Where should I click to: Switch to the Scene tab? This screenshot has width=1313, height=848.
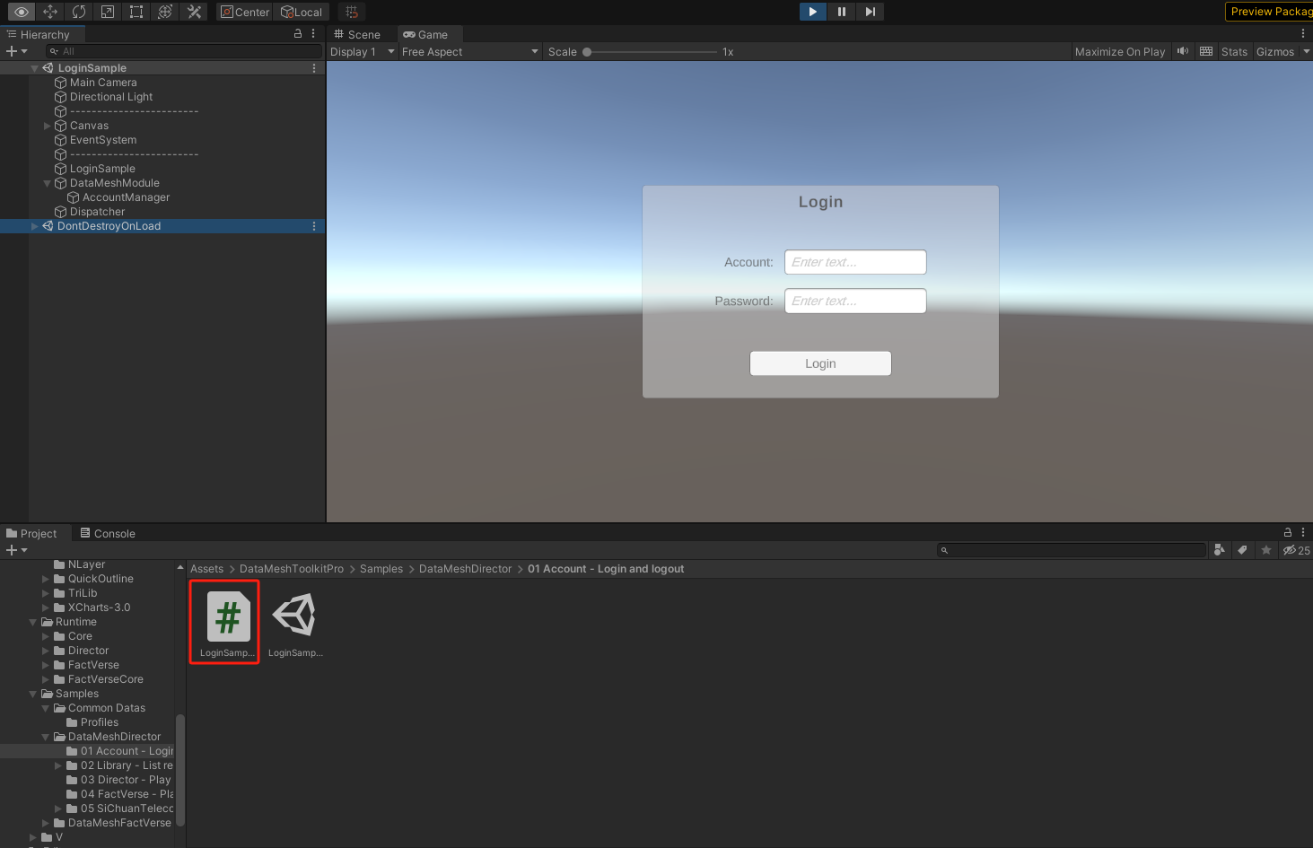[357, 34]
